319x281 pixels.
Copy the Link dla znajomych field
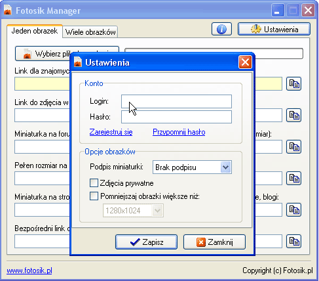pos(293,83)
